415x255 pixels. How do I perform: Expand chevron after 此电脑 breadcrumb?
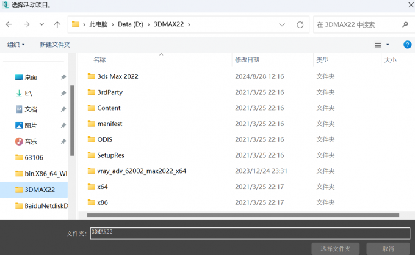coord(113,24)
